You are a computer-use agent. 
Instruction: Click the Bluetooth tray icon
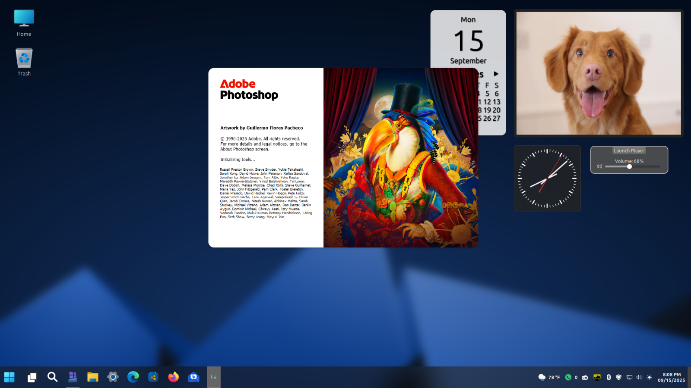[x=609, y=377]
